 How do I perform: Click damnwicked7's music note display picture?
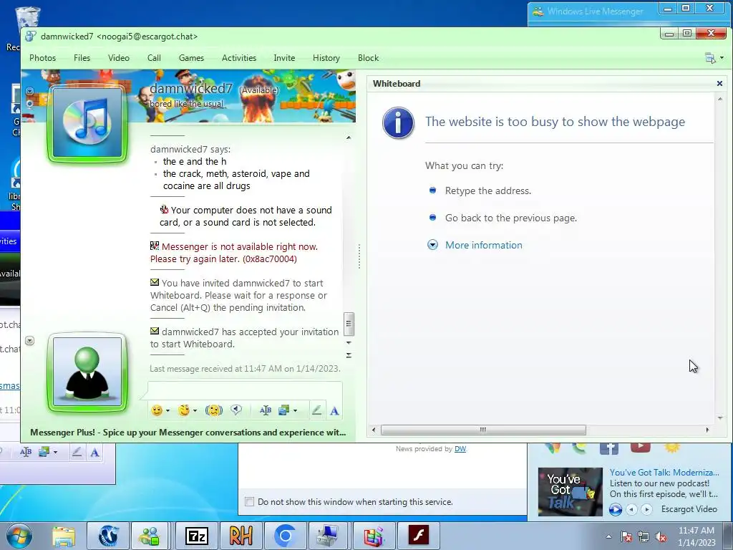tap(87, 123)
